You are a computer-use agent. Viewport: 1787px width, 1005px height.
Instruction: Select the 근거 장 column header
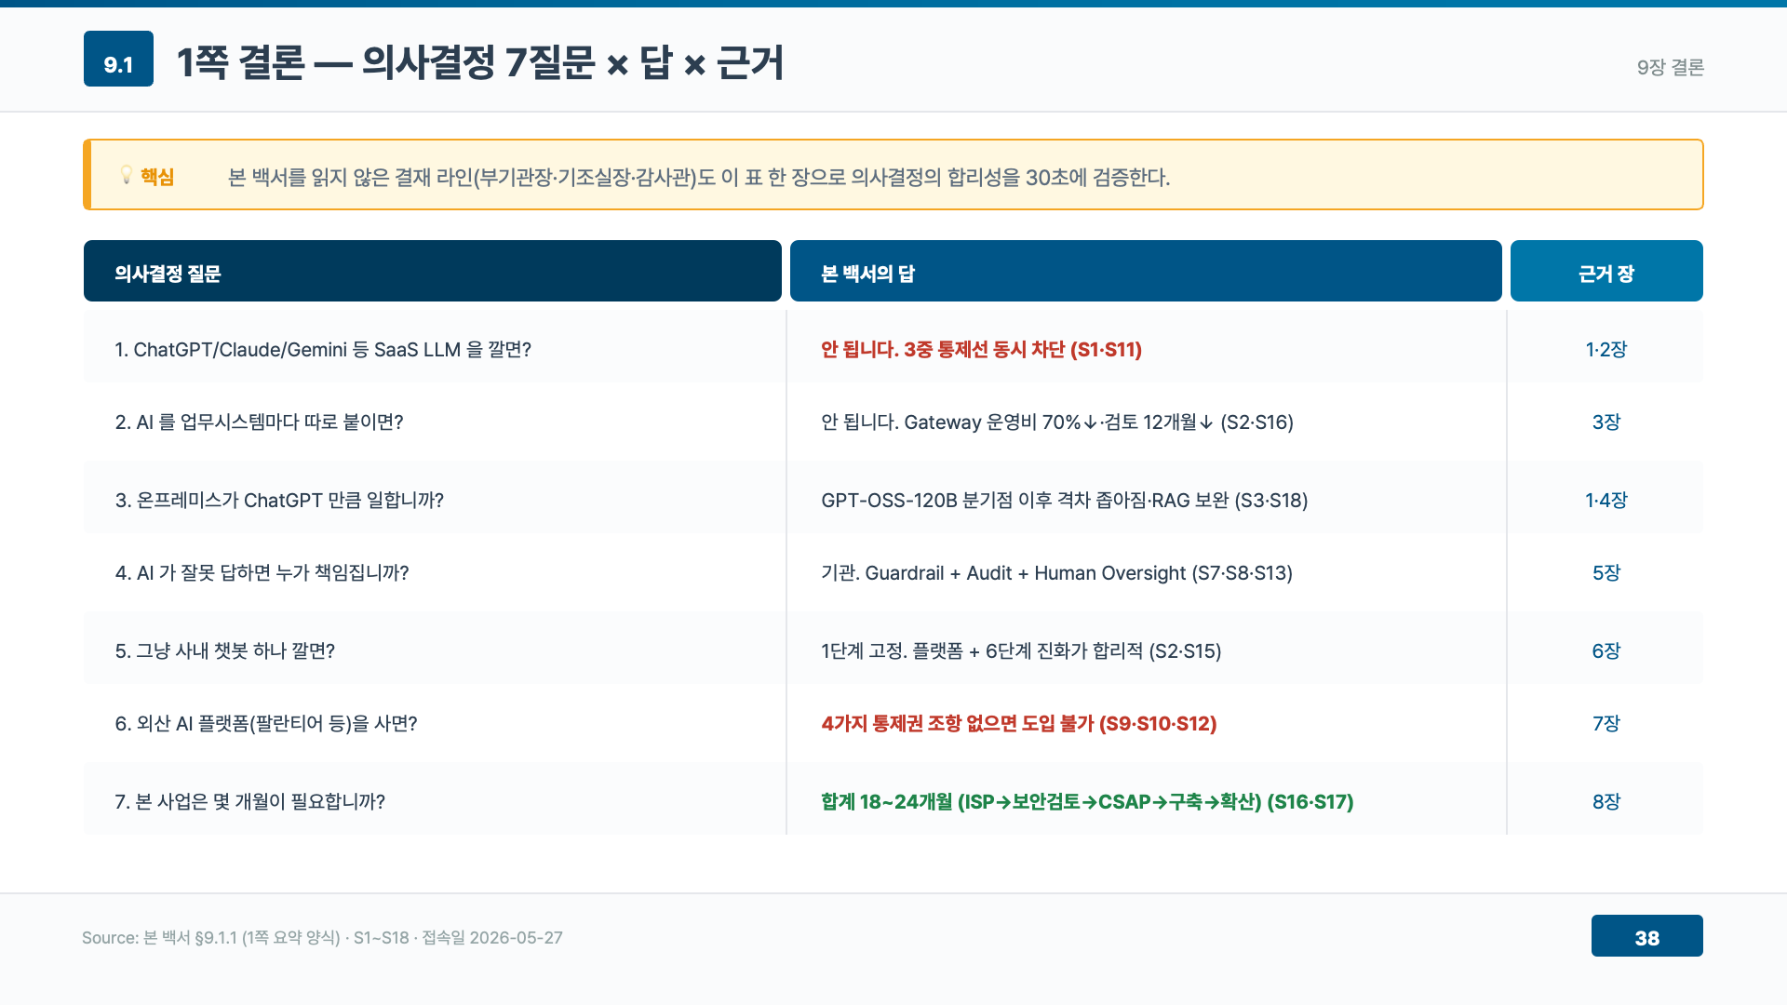click(x=1606, y=271)
